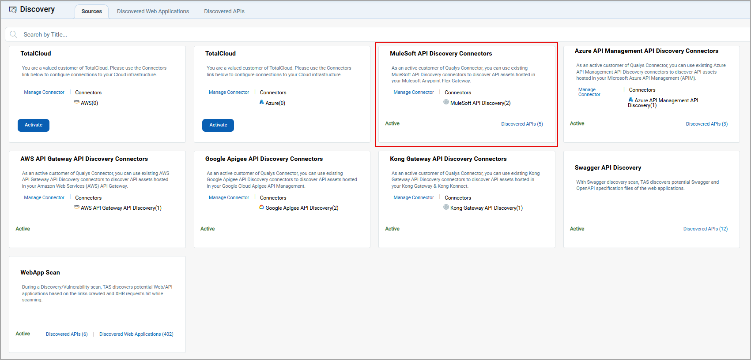The height and width of the screenshot is (360, 751).
Task: Click the search magnifier icon
Action: 14,34
